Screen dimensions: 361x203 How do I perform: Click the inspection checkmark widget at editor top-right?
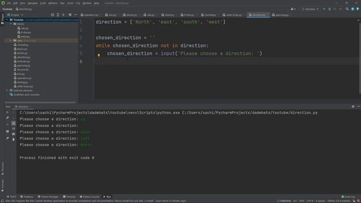coord(358,20)
